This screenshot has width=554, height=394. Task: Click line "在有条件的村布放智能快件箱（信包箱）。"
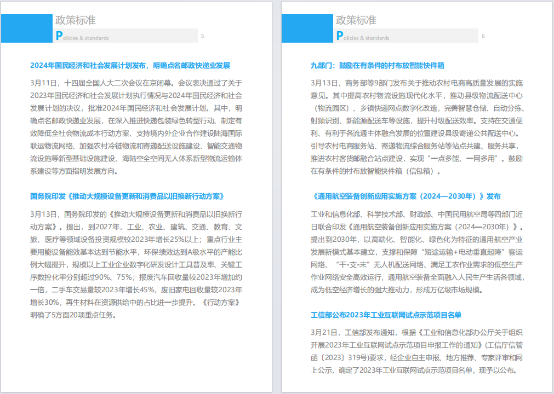[376, 171]
